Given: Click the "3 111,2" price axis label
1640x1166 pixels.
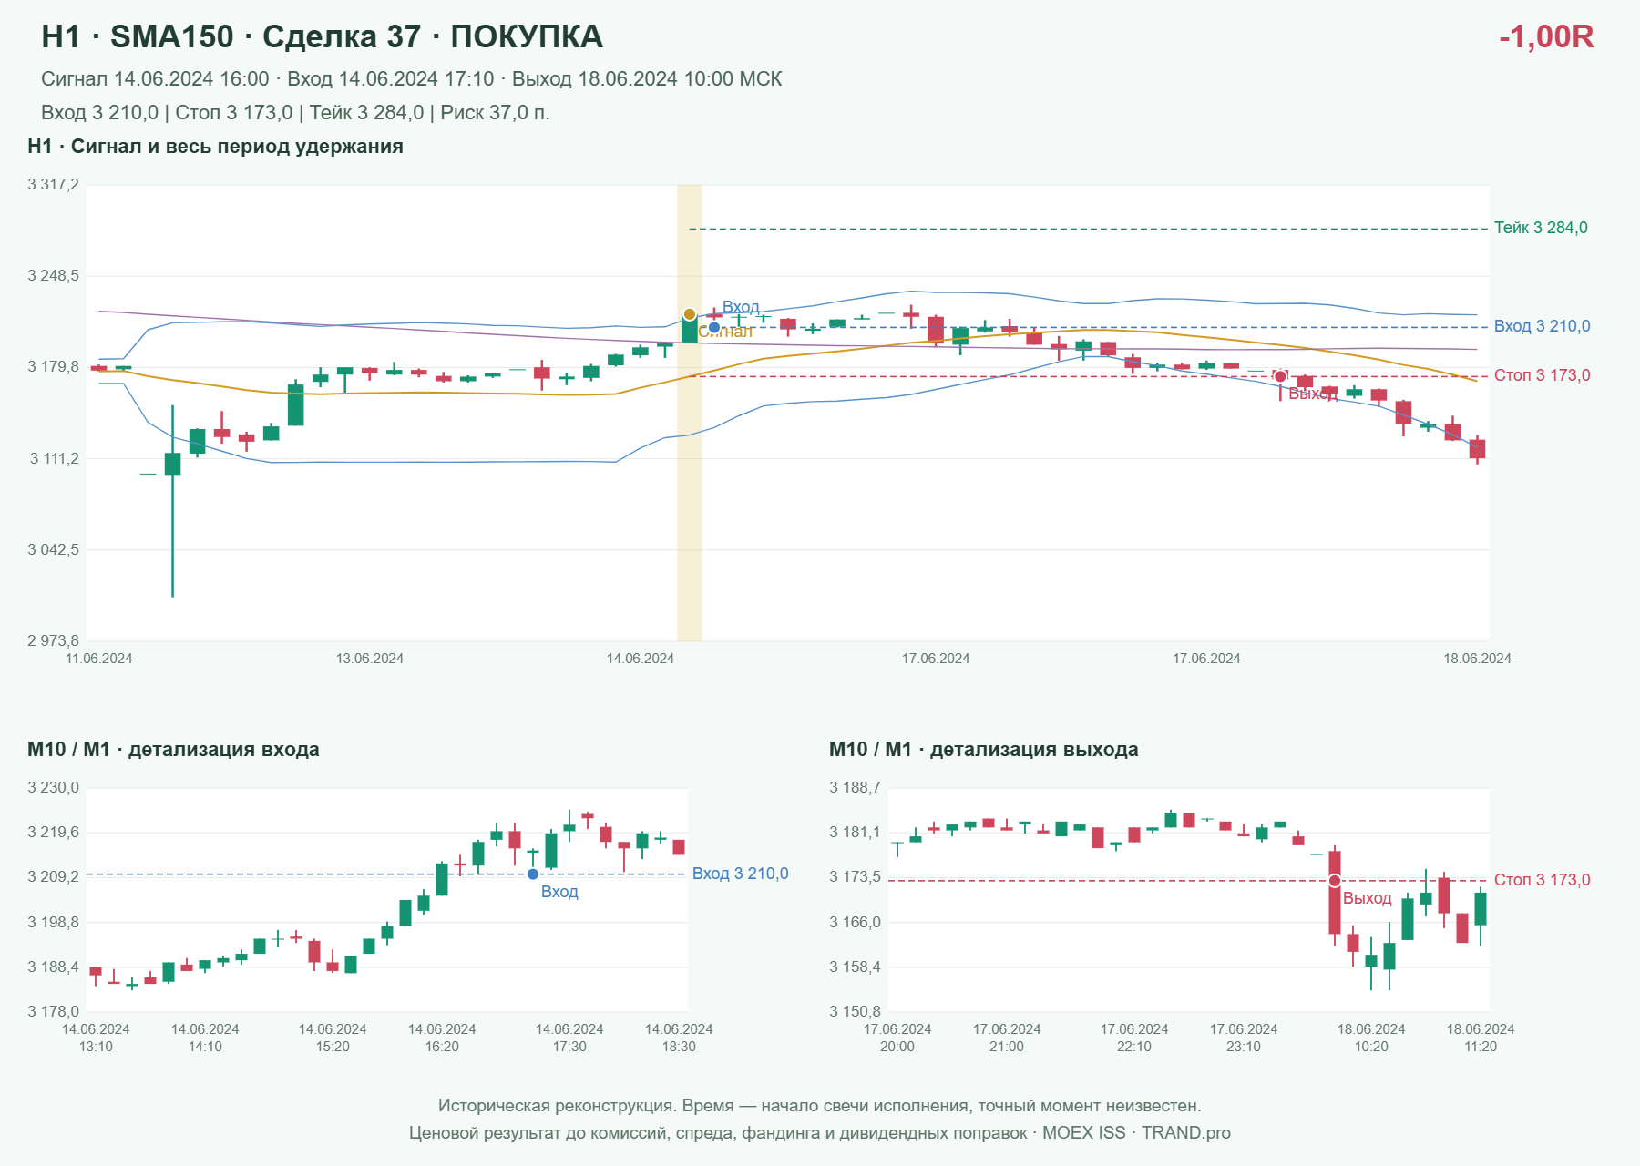Looking at the screenshot, I should [x=55, y=458].
